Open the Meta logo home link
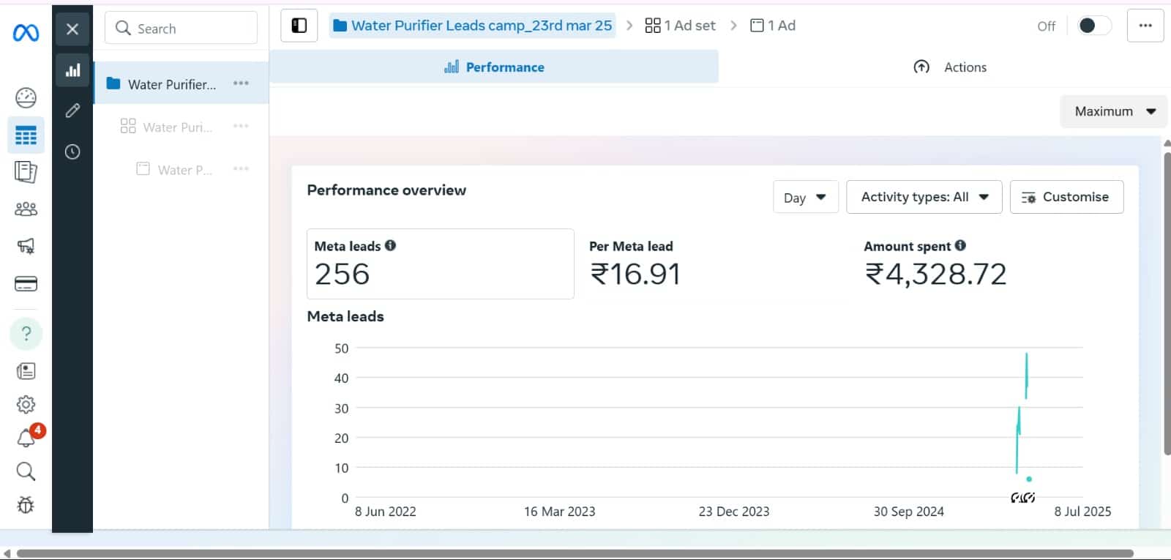 coord(26,33)
